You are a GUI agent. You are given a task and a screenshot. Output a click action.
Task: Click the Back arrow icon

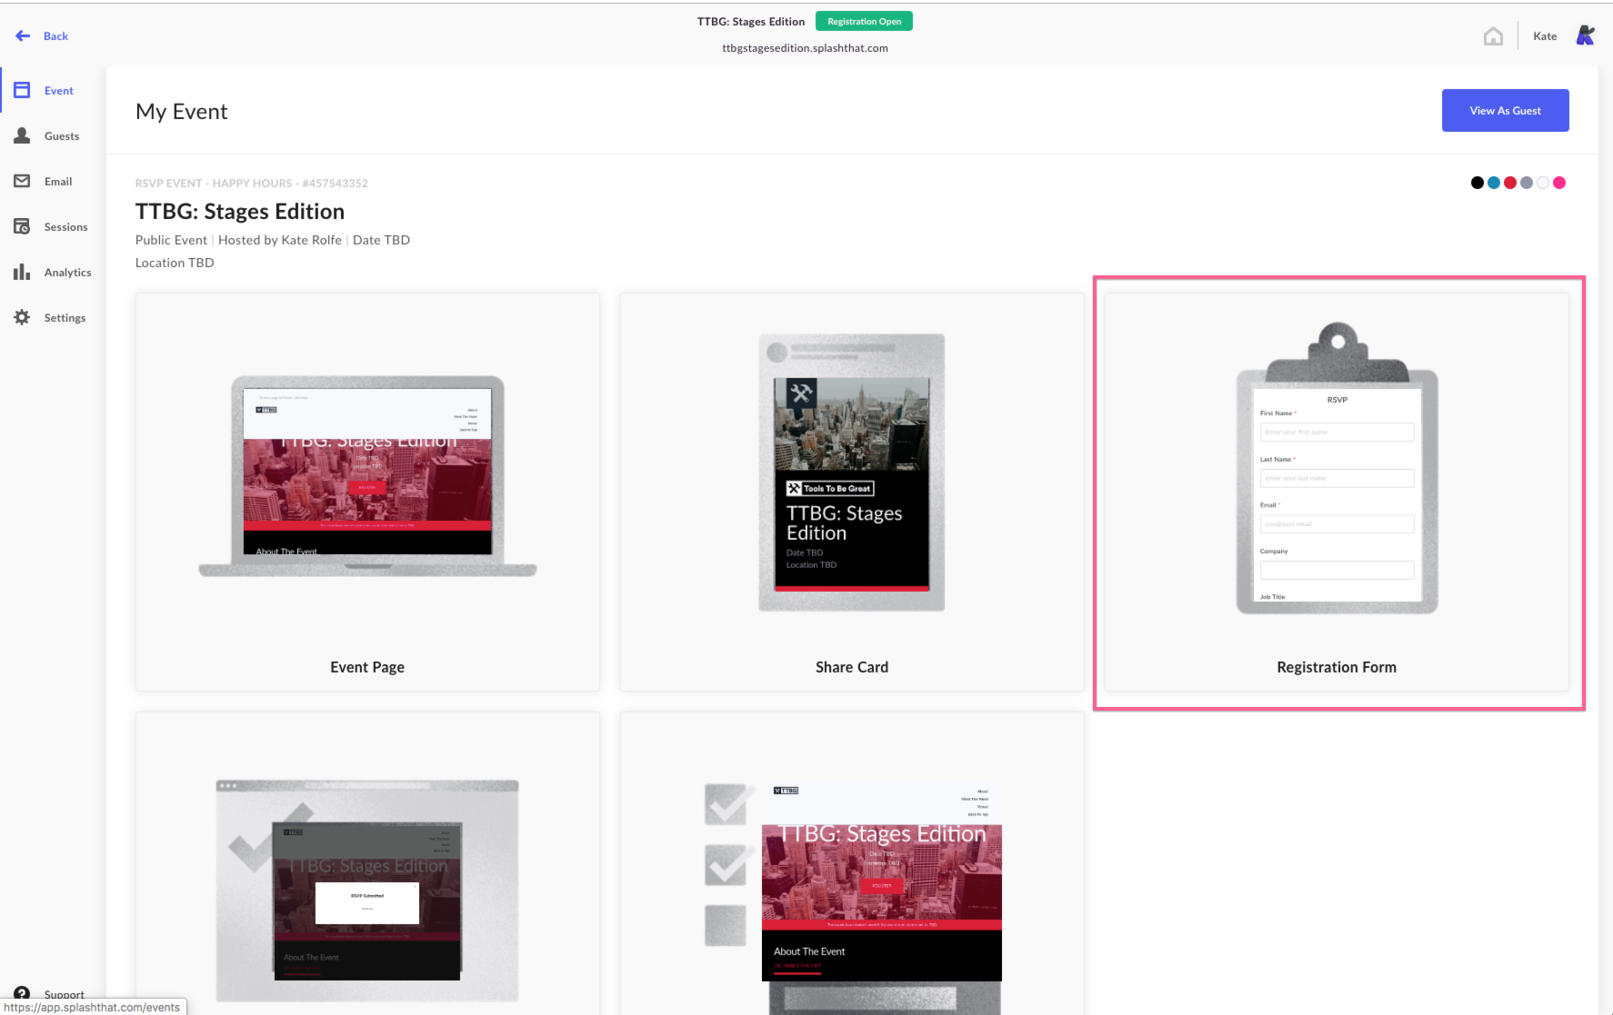point(23,36)
